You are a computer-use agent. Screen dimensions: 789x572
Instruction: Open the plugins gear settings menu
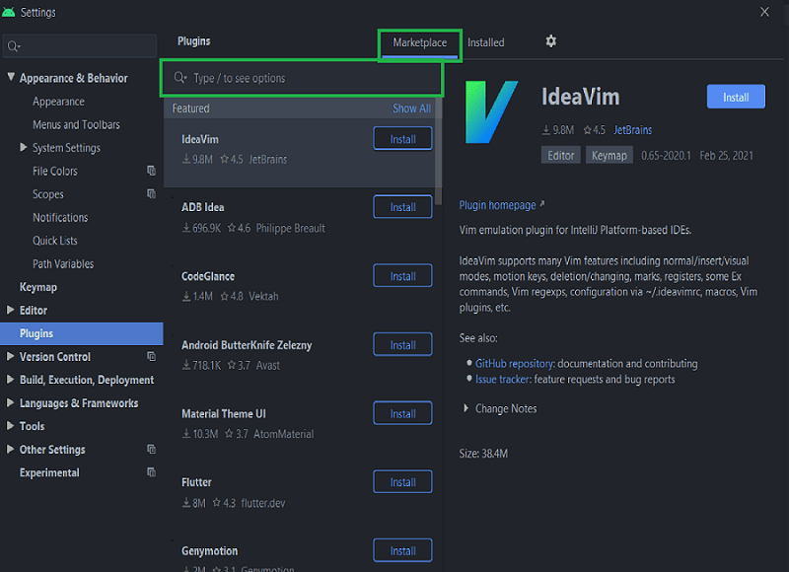pyautogui.click(x=551, y=41)
